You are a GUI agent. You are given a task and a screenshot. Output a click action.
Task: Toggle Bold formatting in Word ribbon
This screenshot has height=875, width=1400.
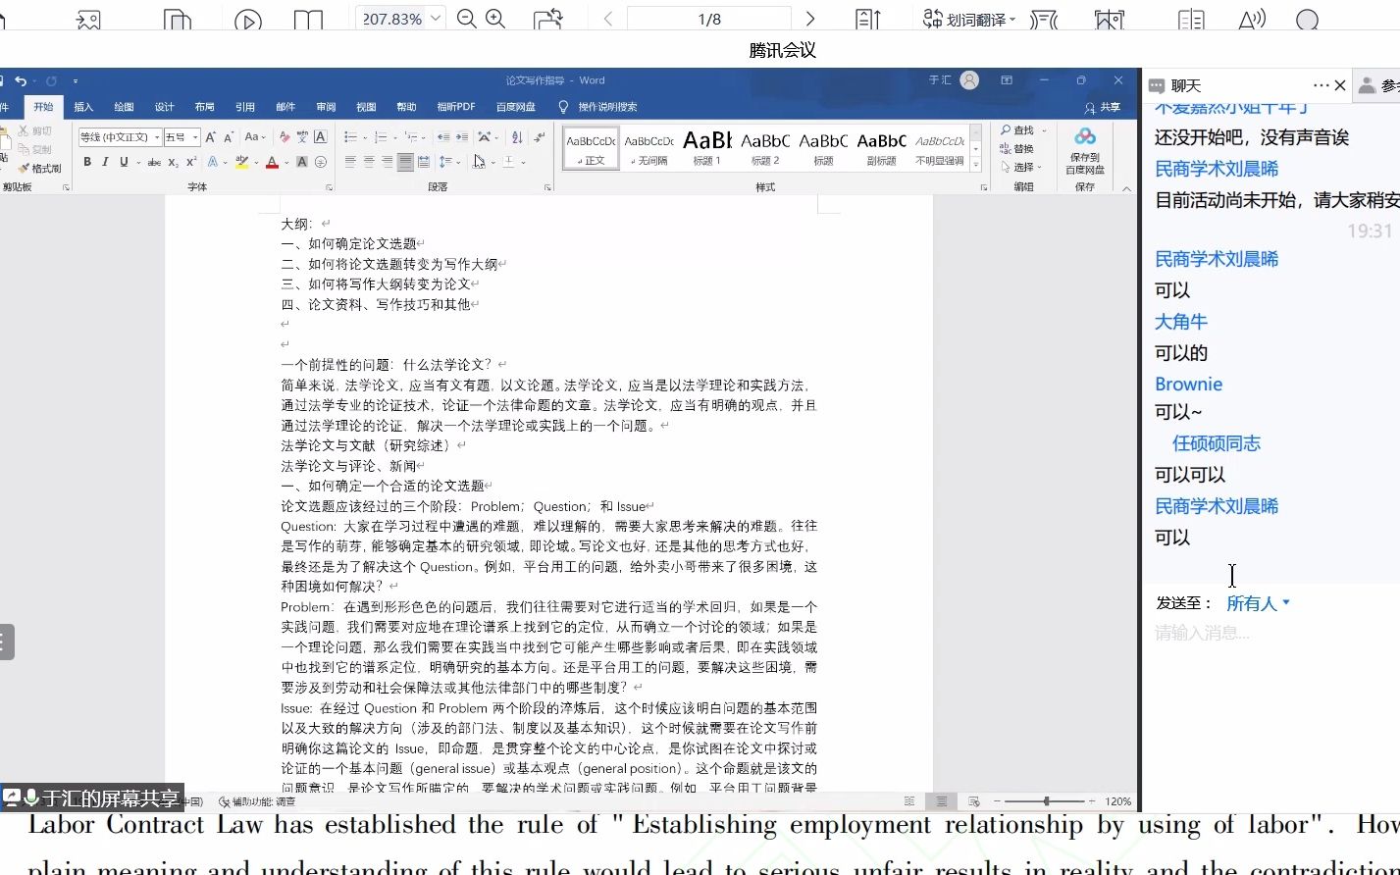[x=87, y=162]
